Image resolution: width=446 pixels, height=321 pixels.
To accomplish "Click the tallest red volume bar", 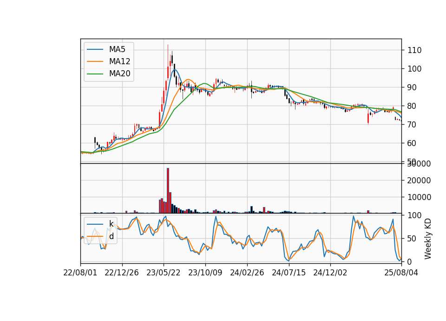I will [168, 191].
